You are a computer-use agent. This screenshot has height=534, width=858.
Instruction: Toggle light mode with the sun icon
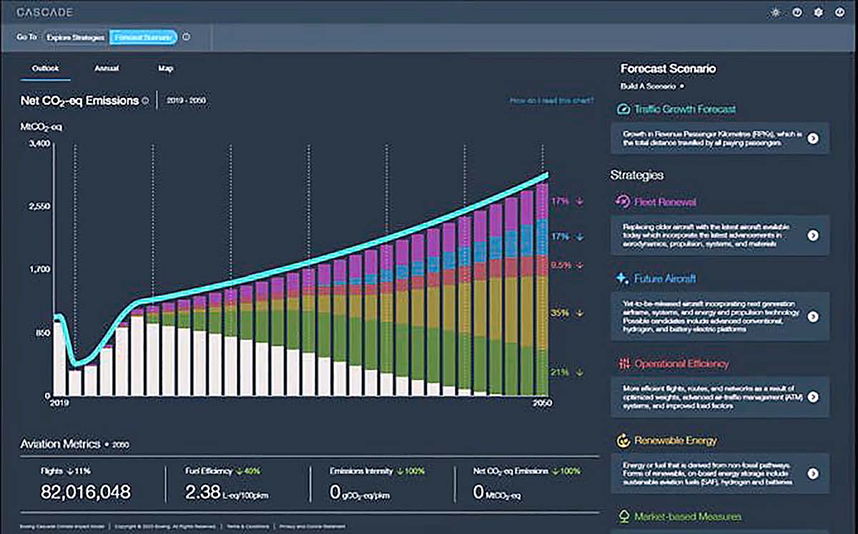tap(775, 13)
